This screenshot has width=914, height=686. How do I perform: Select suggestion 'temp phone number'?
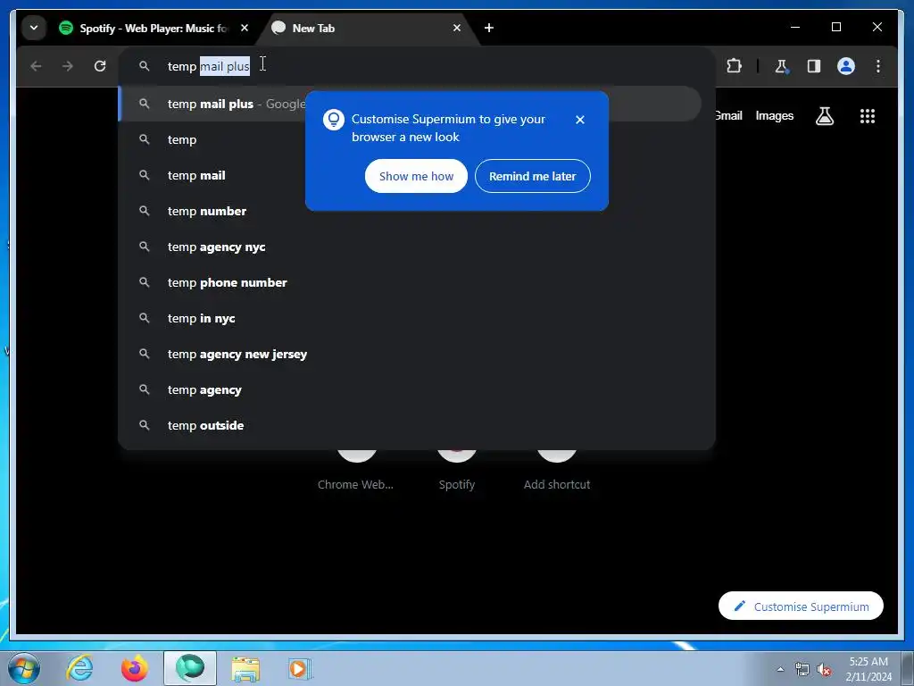pyautogui.click(x=410, y=282)
